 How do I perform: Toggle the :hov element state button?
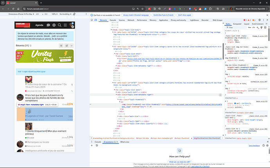250,27
